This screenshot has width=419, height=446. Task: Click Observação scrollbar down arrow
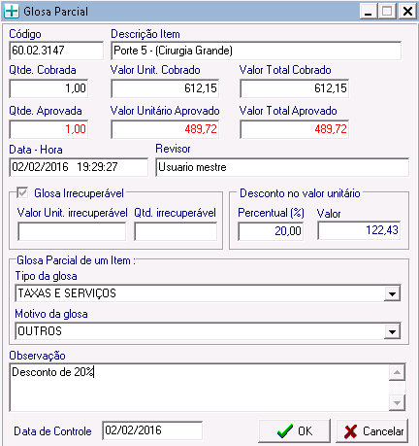click(397, 402)
